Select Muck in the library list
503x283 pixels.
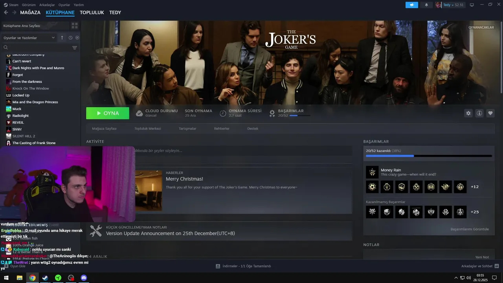[17, 109]
